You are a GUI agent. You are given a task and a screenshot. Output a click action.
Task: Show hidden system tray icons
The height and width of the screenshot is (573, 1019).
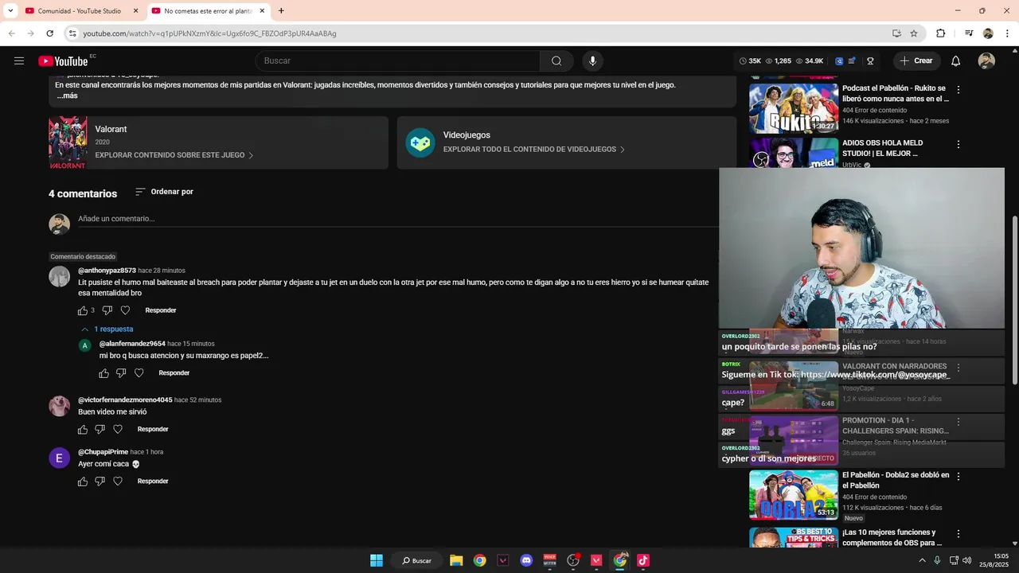[922, 560]
